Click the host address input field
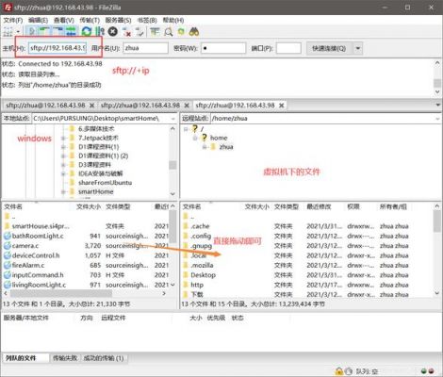The height and width of the screenshot is (377, 443). pyautogui.click(x=57, y=48)
